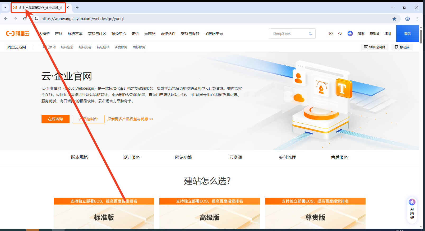Click the globe language icon
Viewport: 425px width, 231px height.
[x=331, y=33]
